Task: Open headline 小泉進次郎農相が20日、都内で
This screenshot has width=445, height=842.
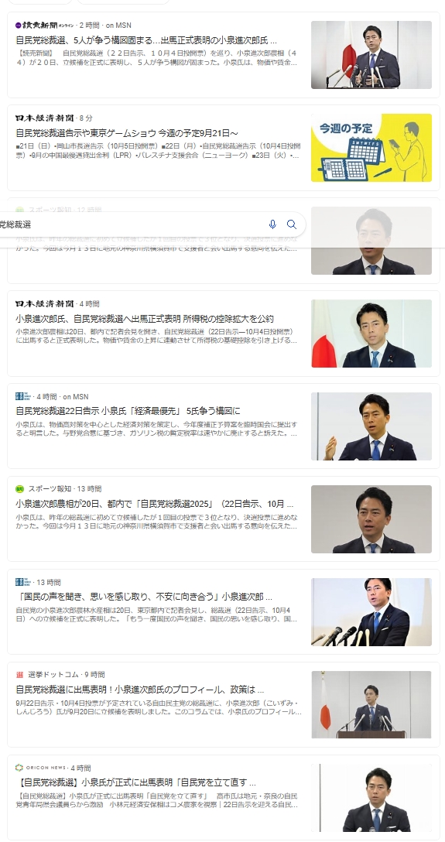Action: point(154,505)
